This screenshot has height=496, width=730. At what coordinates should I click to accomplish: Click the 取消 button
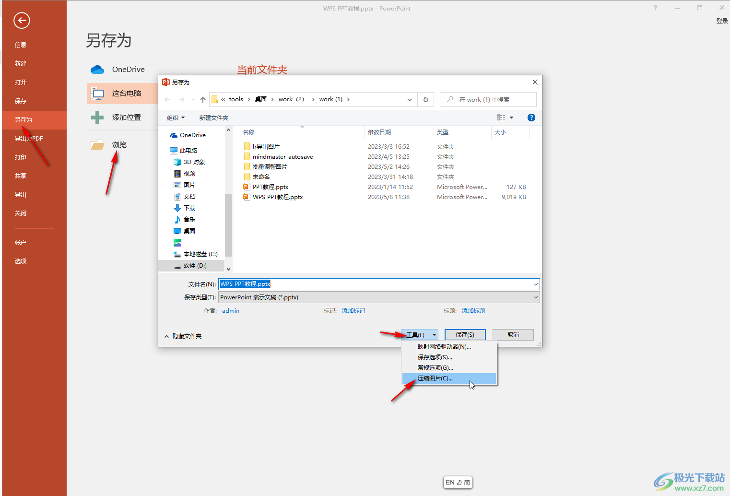pyautogui.click(x=513, y=335)
